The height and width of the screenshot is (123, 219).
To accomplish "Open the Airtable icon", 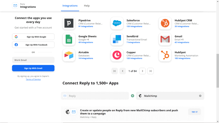I will (x=69, y=55).
